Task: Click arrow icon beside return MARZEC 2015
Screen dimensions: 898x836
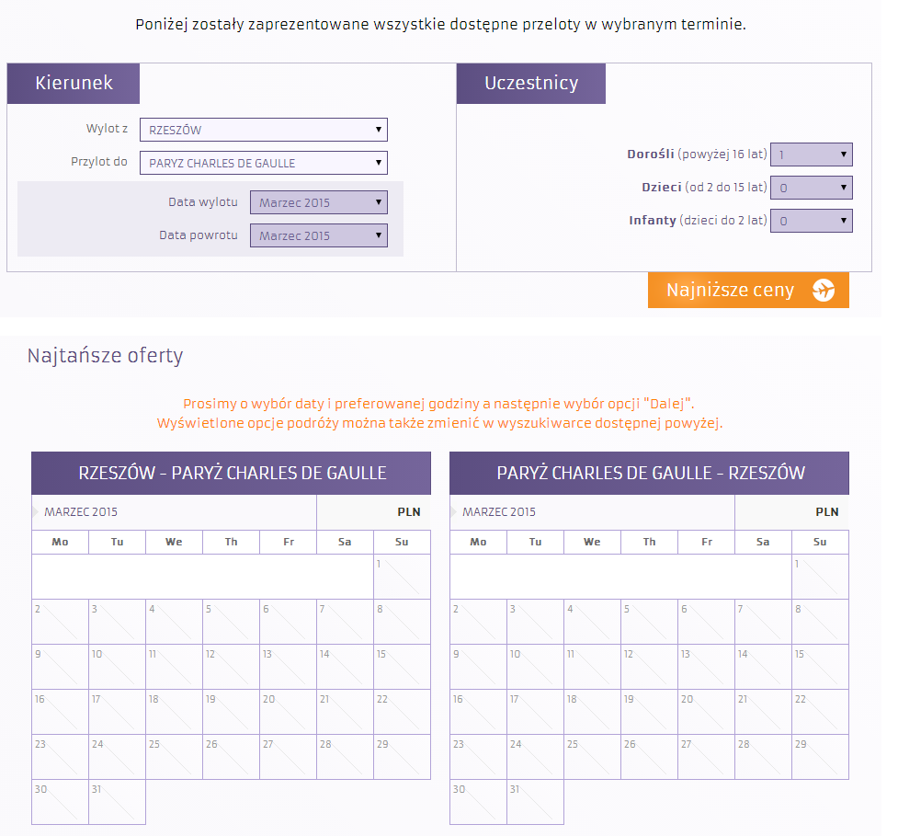Action: tap(454, 511)
